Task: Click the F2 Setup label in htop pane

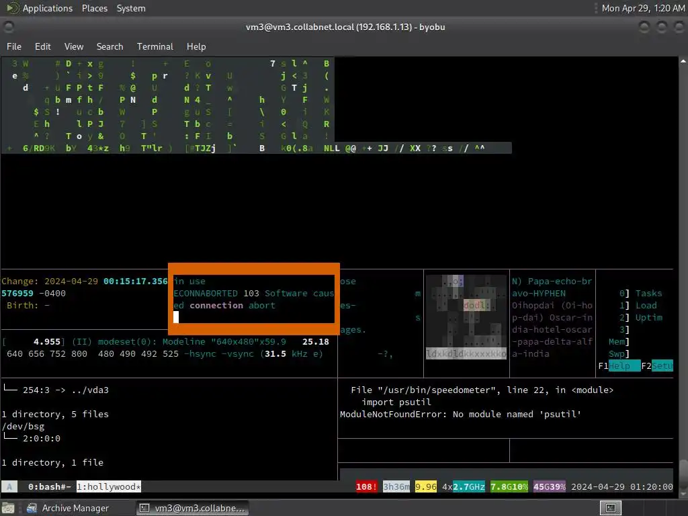Action: pos(657,366)
